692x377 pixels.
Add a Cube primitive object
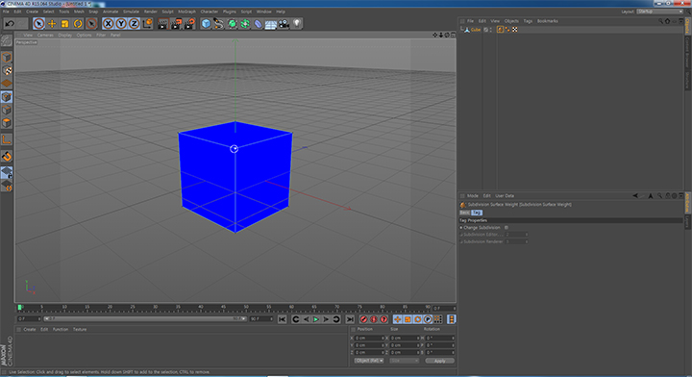[x=206, y=24]
